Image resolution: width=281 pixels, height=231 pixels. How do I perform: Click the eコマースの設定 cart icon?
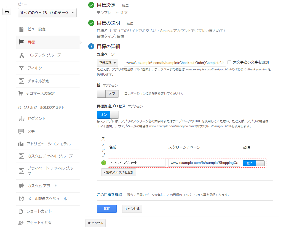tap(21, 94)
